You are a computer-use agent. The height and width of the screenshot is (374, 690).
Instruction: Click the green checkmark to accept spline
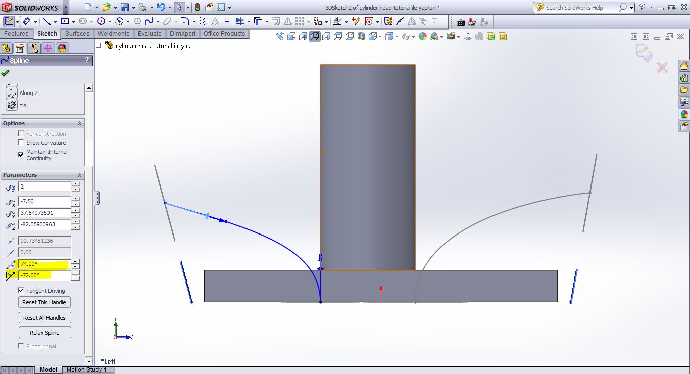[x=5, y=73]
